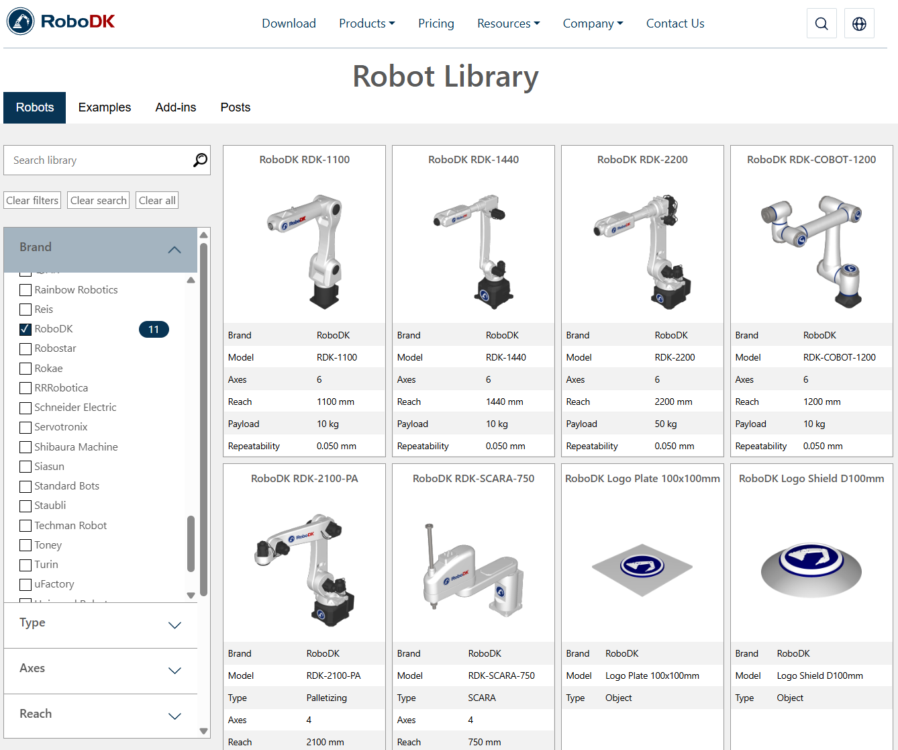898x750 pixels.
Task: Check the Rainbow Robotics brand filter
Action: (x=26, y=290)
